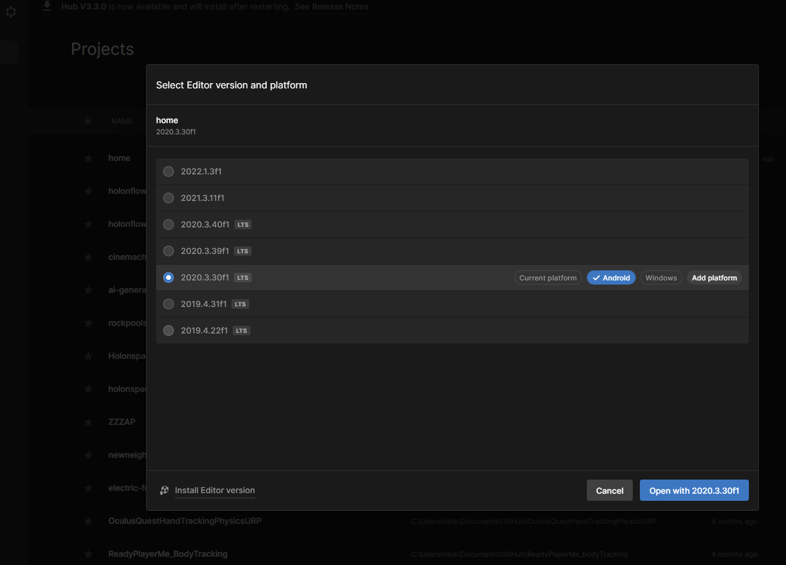
Task: Choose the Current platform option
Action: point(548,278)
